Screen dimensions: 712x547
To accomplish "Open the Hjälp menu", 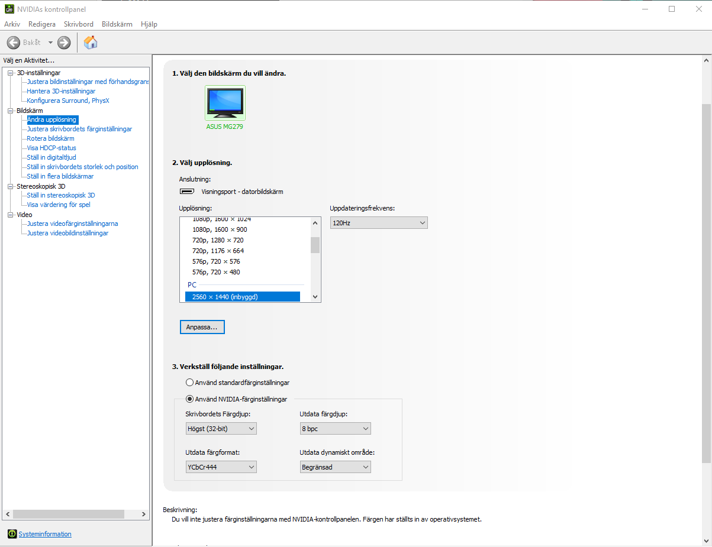I will (x=149, y=24).
